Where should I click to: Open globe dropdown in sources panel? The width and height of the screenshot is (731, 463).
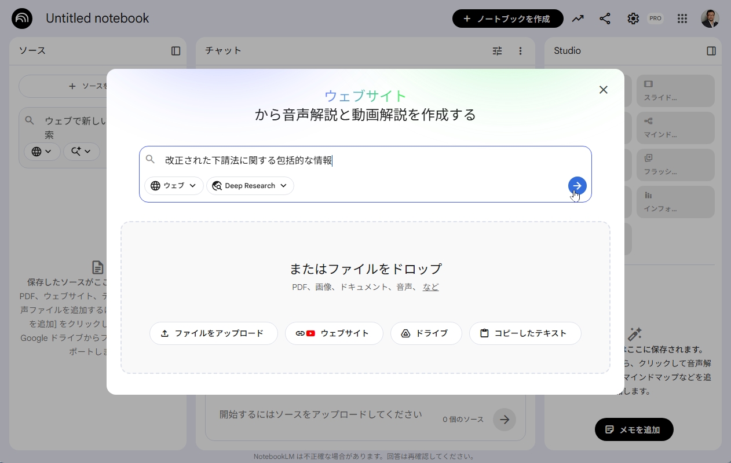[42, 152]
